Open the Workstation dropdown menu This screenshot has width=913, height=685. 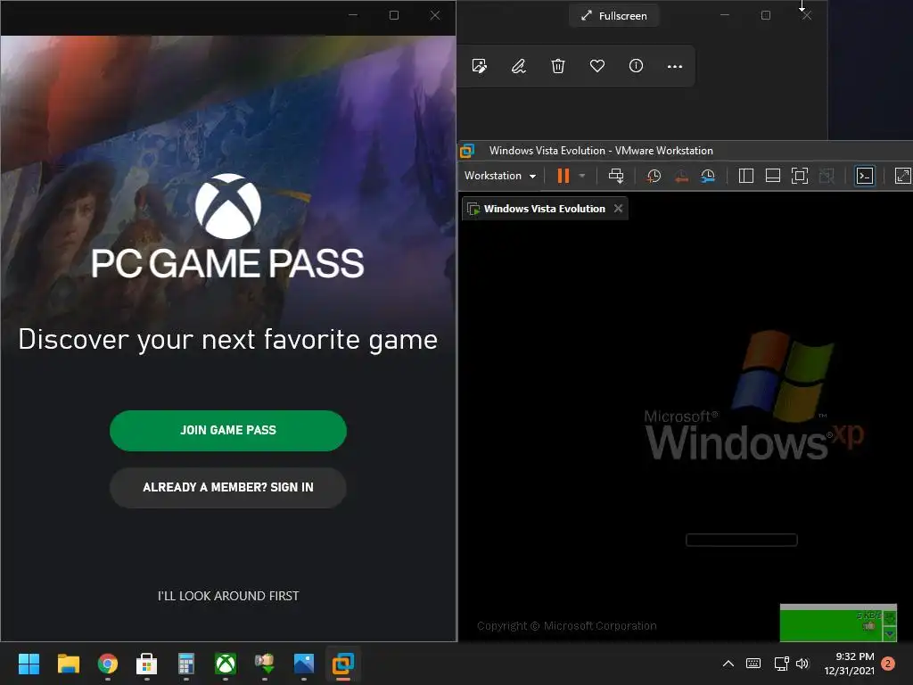[500, 176]
